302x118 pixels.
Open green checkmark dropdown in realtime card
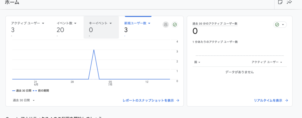280,25
